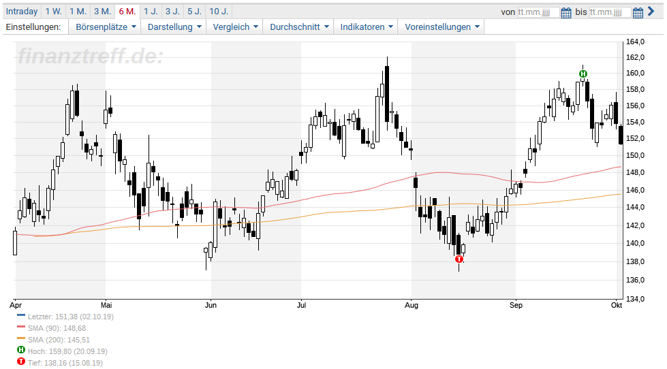Viewport: 667px width, 369px height.
Task: Apply date range with blue arrow
Action: [x=651, y=12]
